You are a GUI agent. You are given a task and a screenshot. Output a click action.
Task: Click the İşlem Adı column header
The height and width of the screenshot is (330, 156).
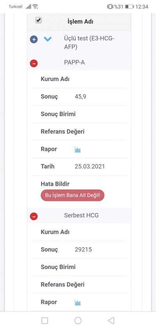(x=80, y=22)
